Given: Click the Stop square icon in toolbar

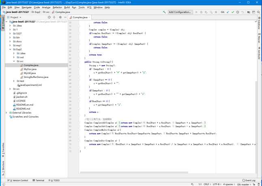Looking at the screenshot, I should [216, 12].
